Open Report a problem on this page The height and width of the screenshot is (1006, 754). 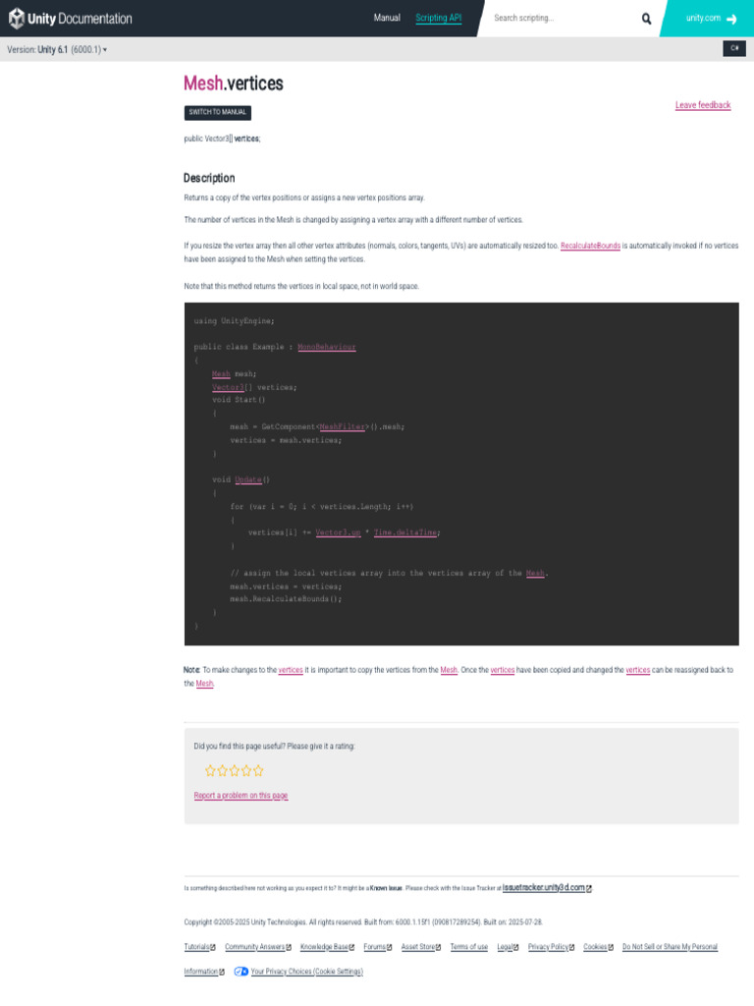[242, 796]
